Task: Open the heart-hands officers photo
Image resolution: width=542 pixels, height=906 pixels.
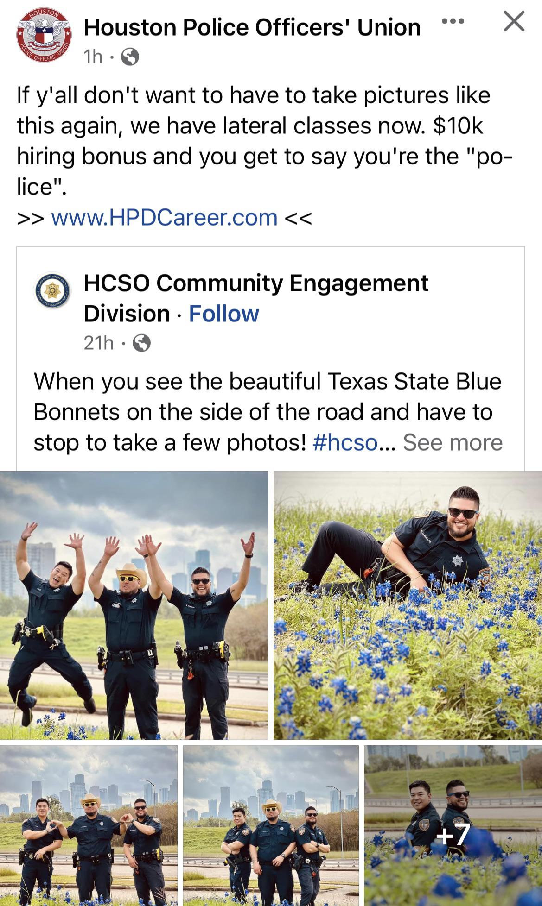Action: pyautogui.click(x=89, y=825)
